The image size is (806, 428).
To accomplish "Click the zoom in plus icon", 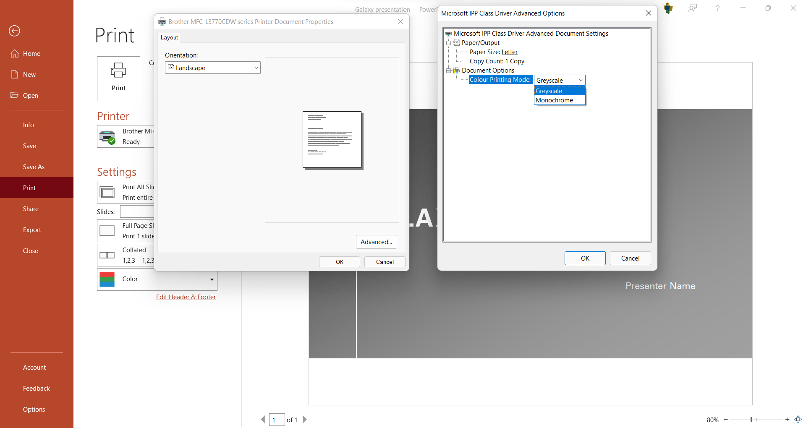I will [x=787, y=419].
